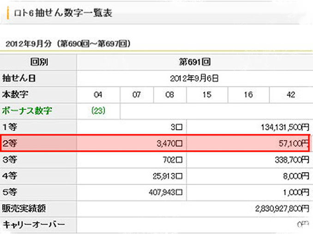313x234 pixels.
Task: Click main number 15
Action: tap(207, 95)
